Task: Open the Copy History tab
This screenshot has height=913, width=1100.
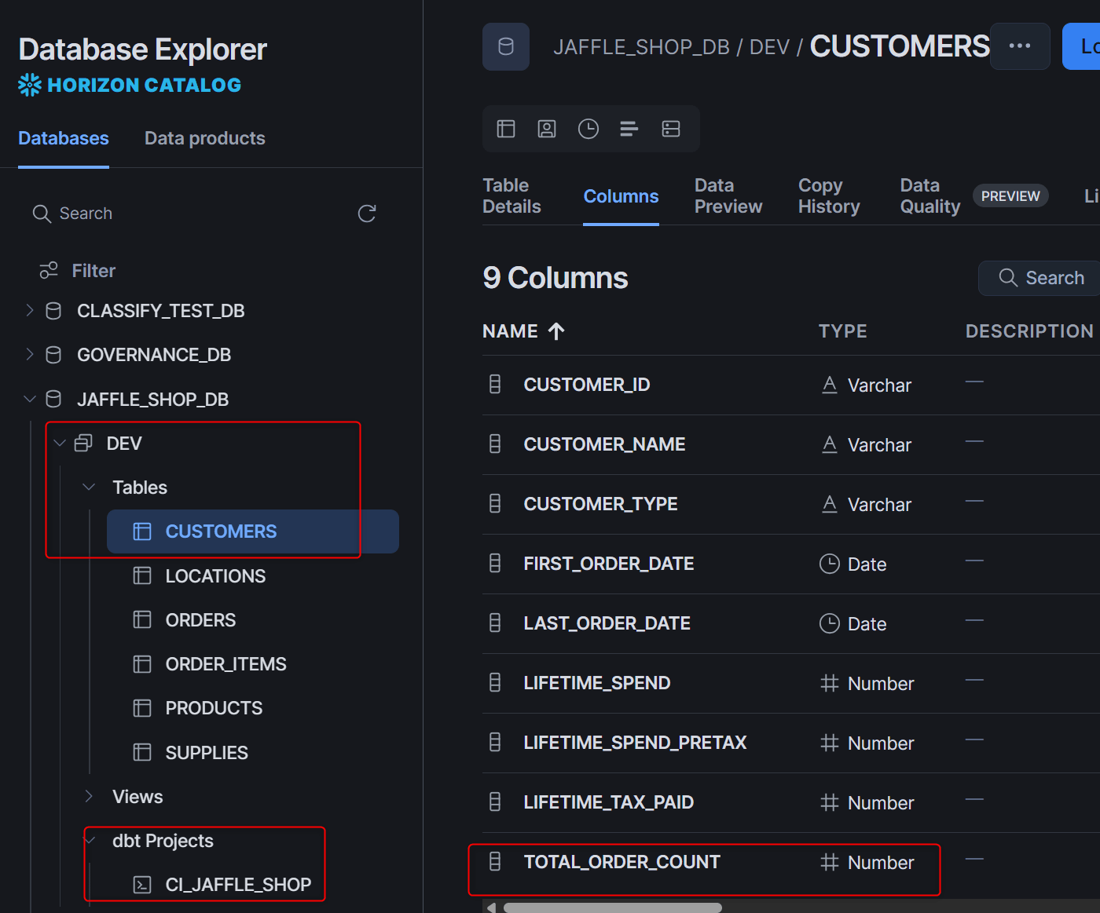Action: (829, 196)
